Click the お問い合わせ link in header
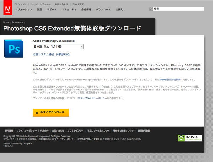213x162 pixels. [61, 4]
